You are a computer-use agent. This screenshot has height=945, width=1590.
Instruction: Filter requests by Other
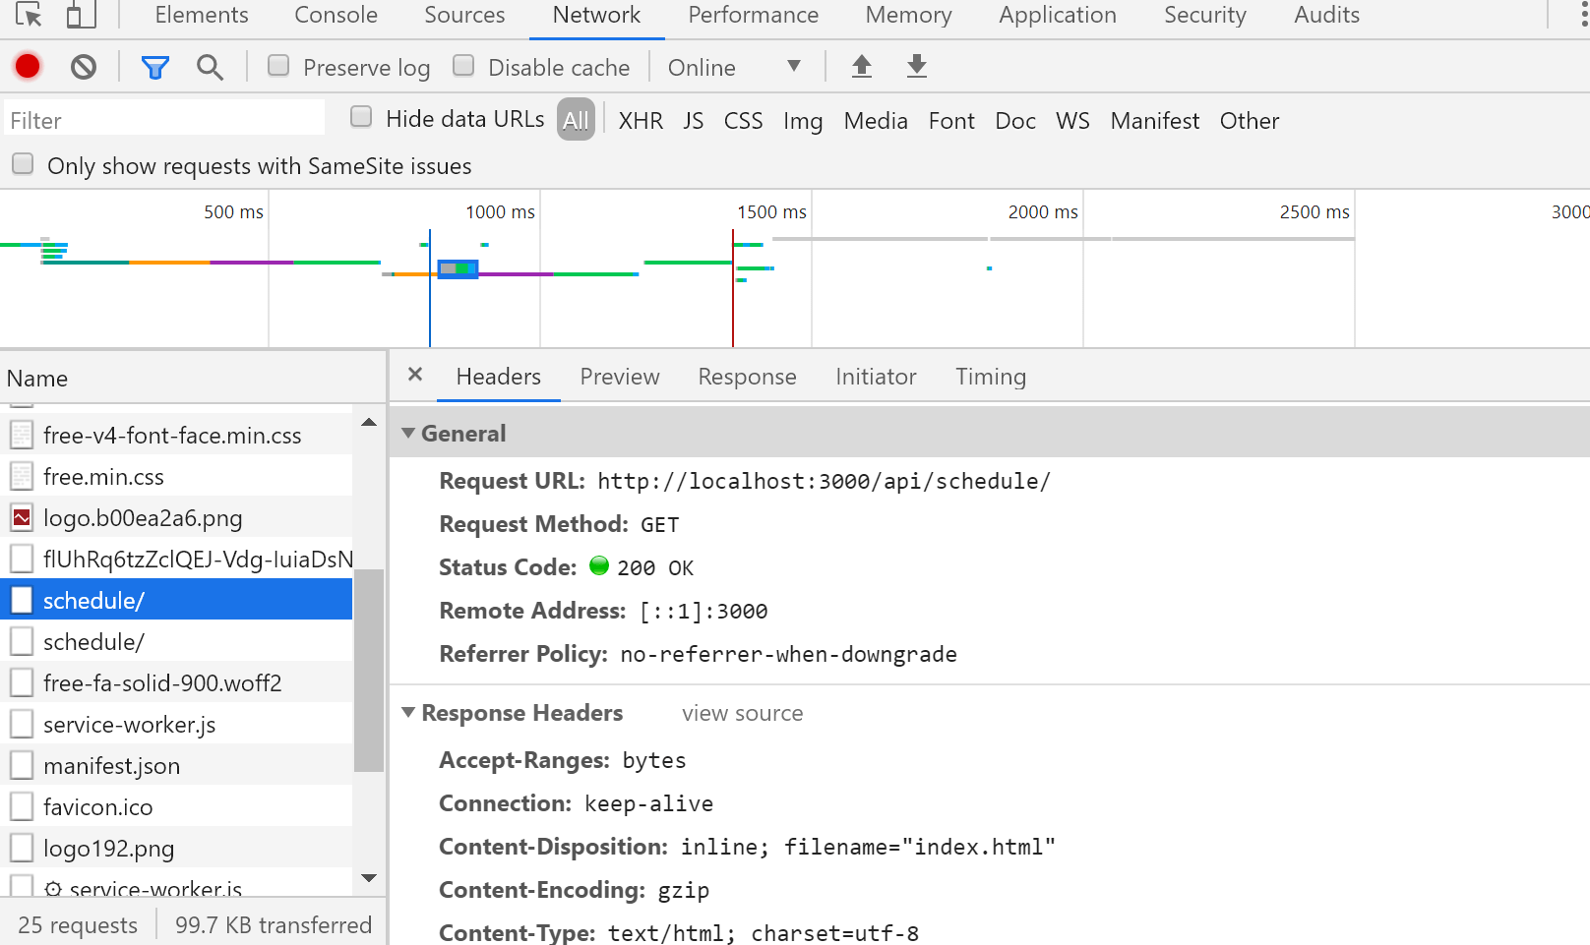[x=1250, y=121]
